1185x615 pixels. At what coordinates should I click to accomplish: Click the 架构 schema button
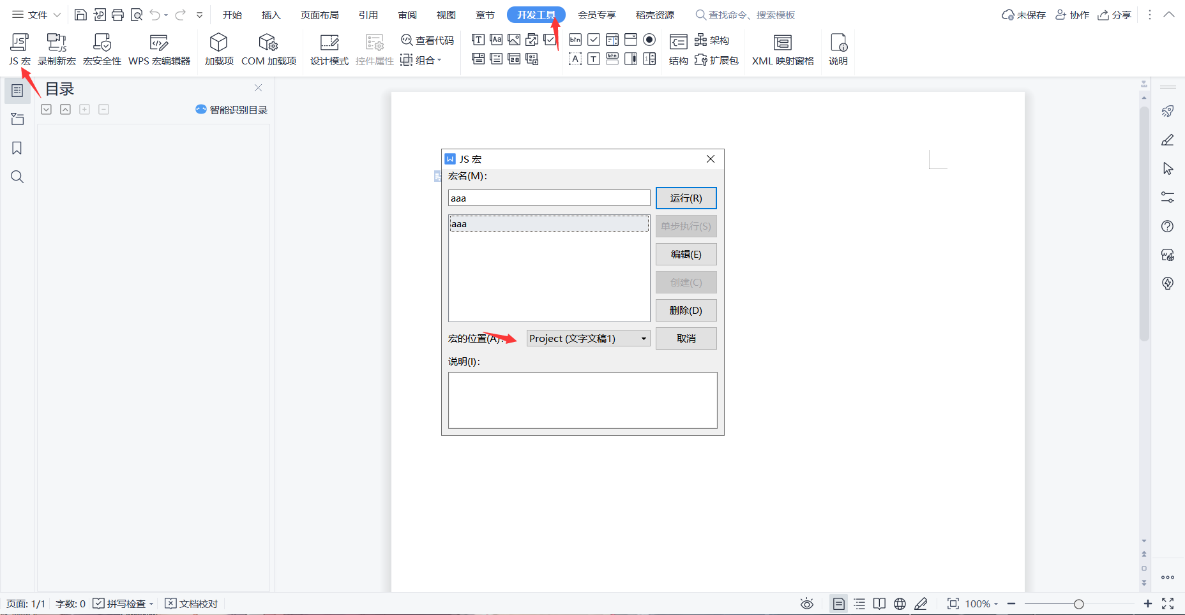712,40
